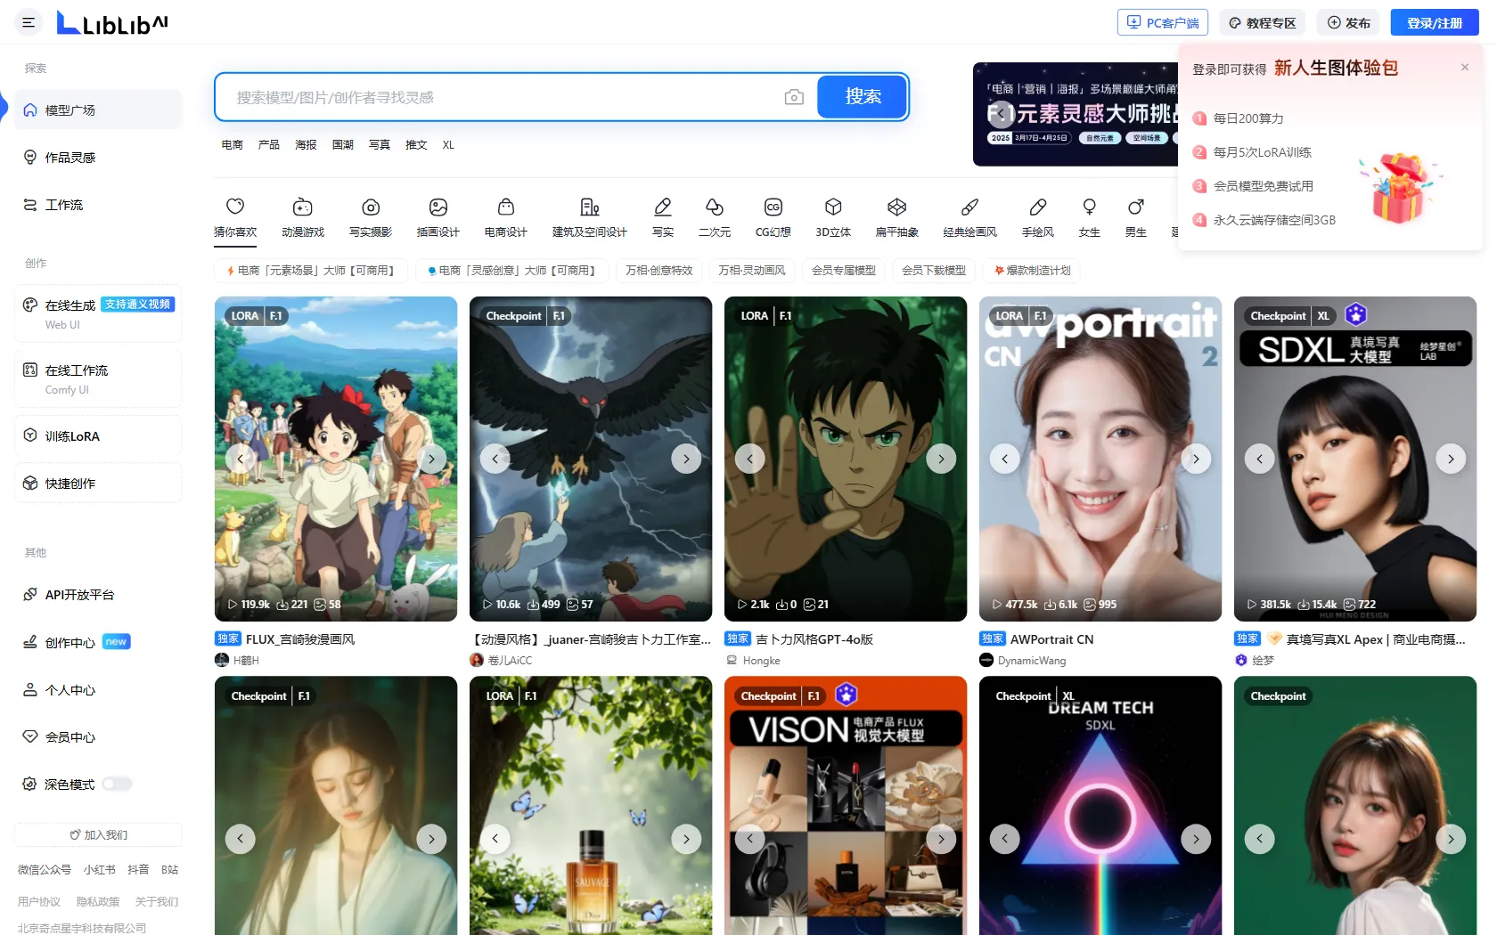Select the CG幻想 category icon
The height and width of the screenshot is (935, 1497).
click(773, 217)
